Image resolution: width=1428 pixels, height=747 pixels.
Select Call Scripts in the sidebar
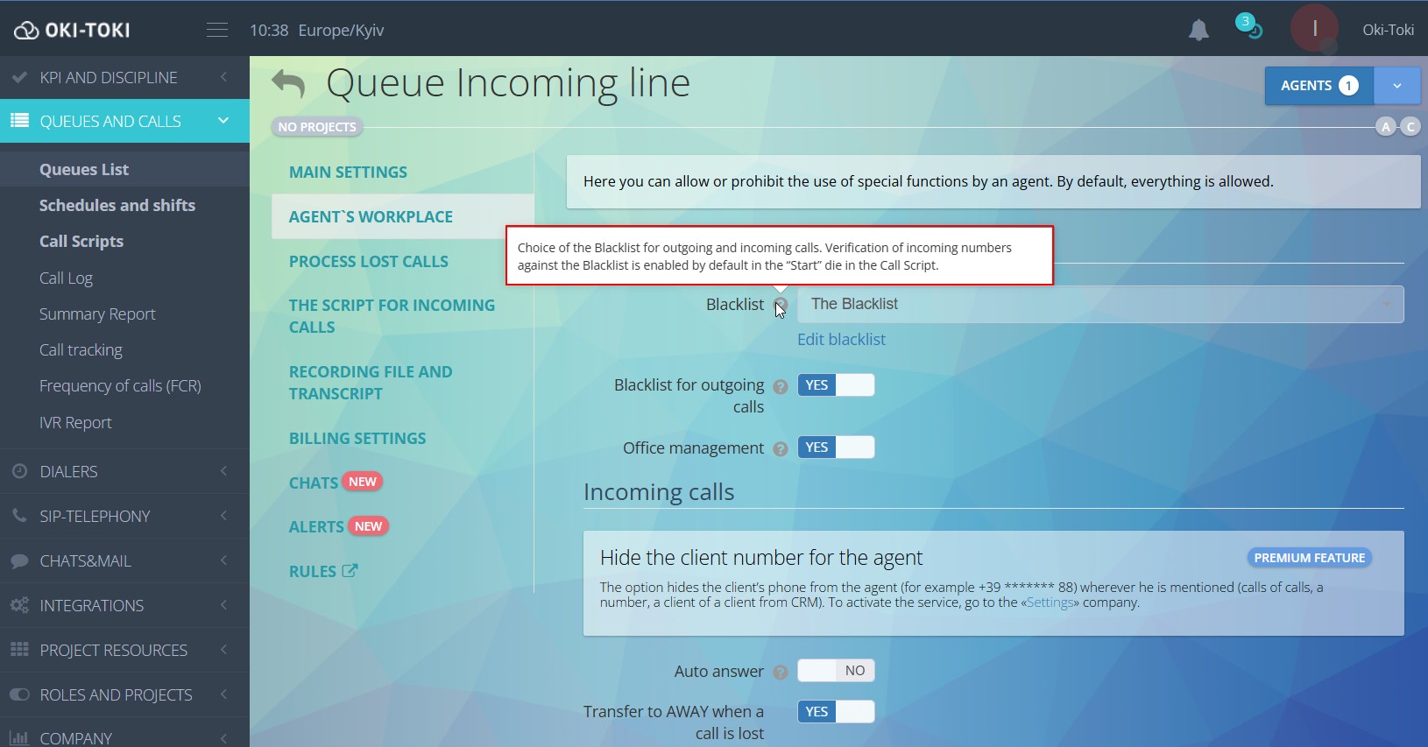[x=81, y=242]
